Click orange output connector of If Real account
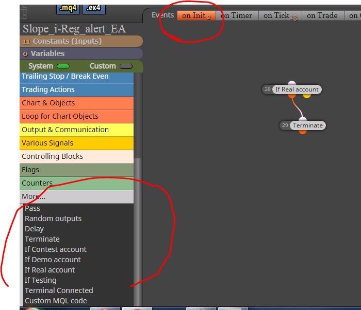The image size is (361, 310). tap(292, 96)
